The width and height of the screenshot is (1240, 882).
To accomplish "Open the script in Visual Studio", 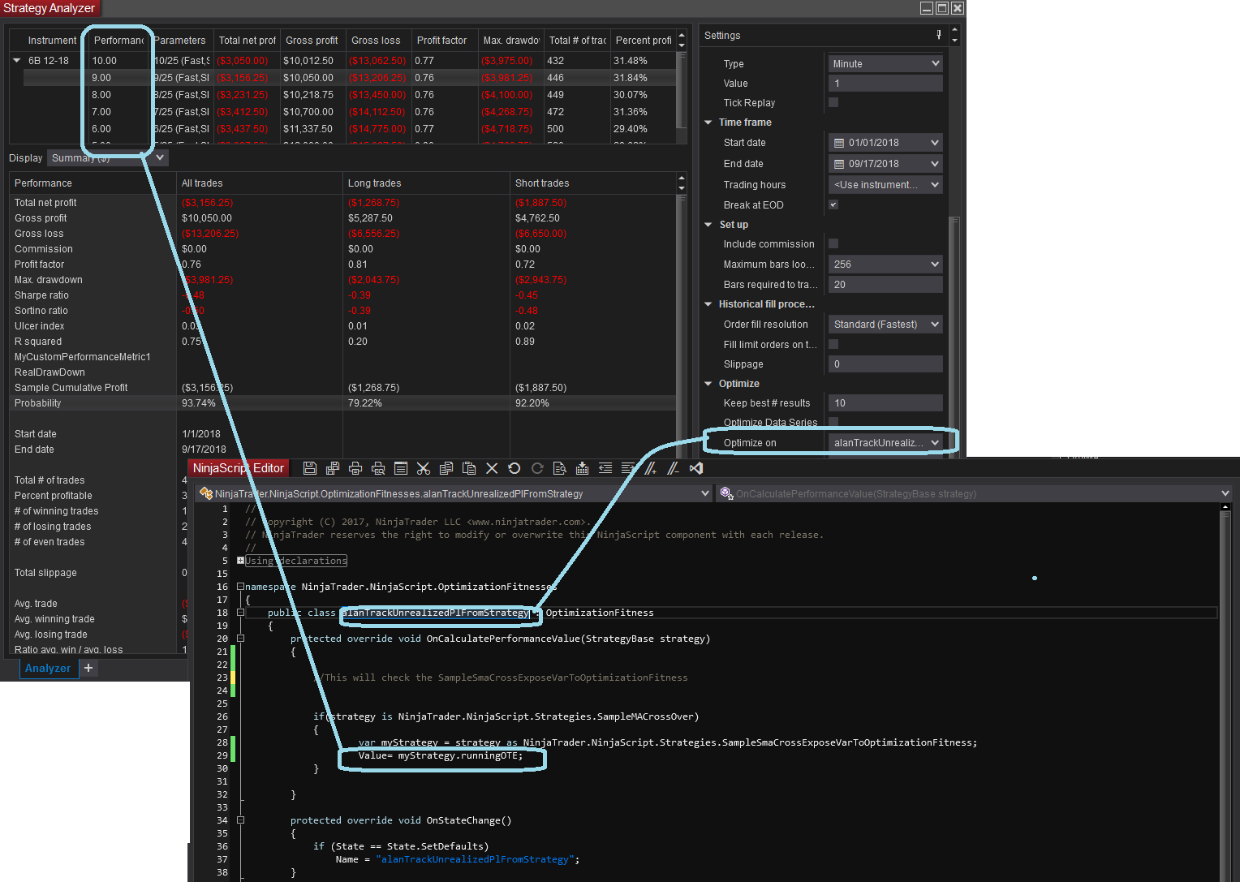I will pyautogui.click(x=696, y=468).
